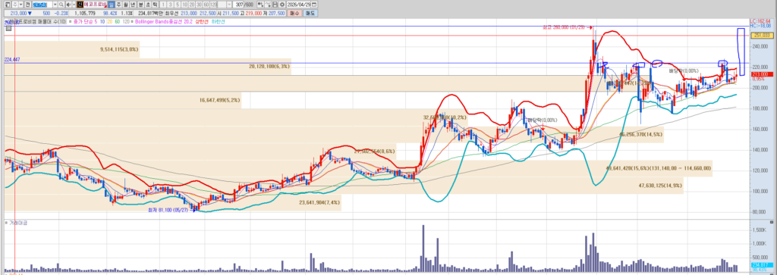Select the 일 daily chart period

pos(112,5)
